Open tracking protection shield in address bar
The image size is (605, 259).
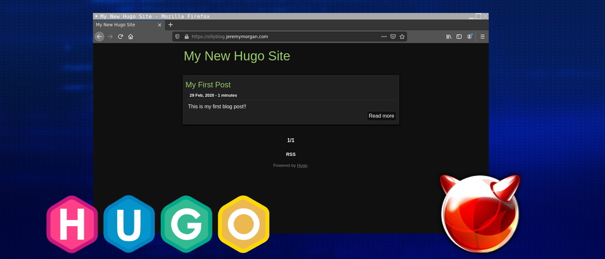point(177,37)
